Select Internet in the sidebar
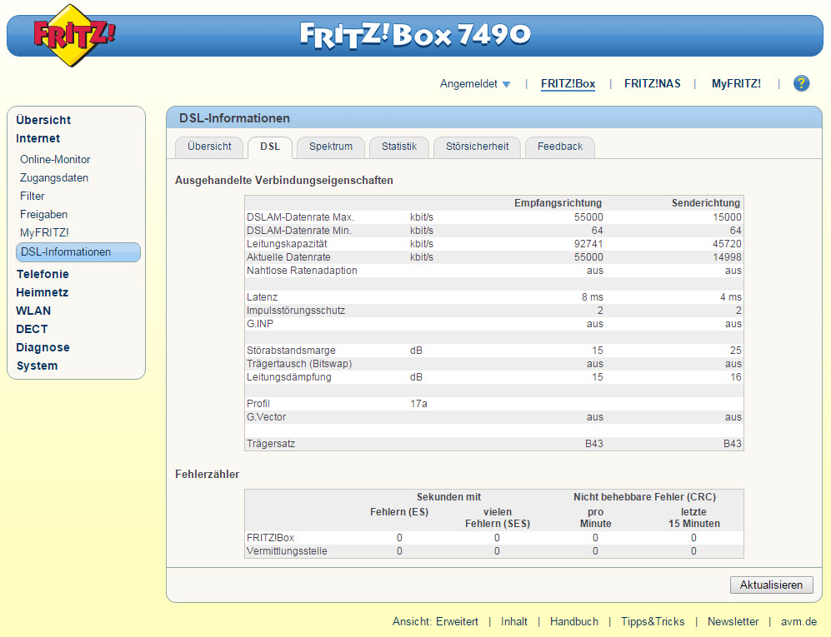This screenshot has width=831, height=637. (38, 138)
